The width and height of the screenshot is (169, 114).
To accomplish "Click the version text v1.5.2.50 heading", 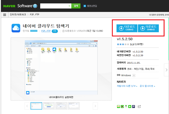I will (125, 39).
